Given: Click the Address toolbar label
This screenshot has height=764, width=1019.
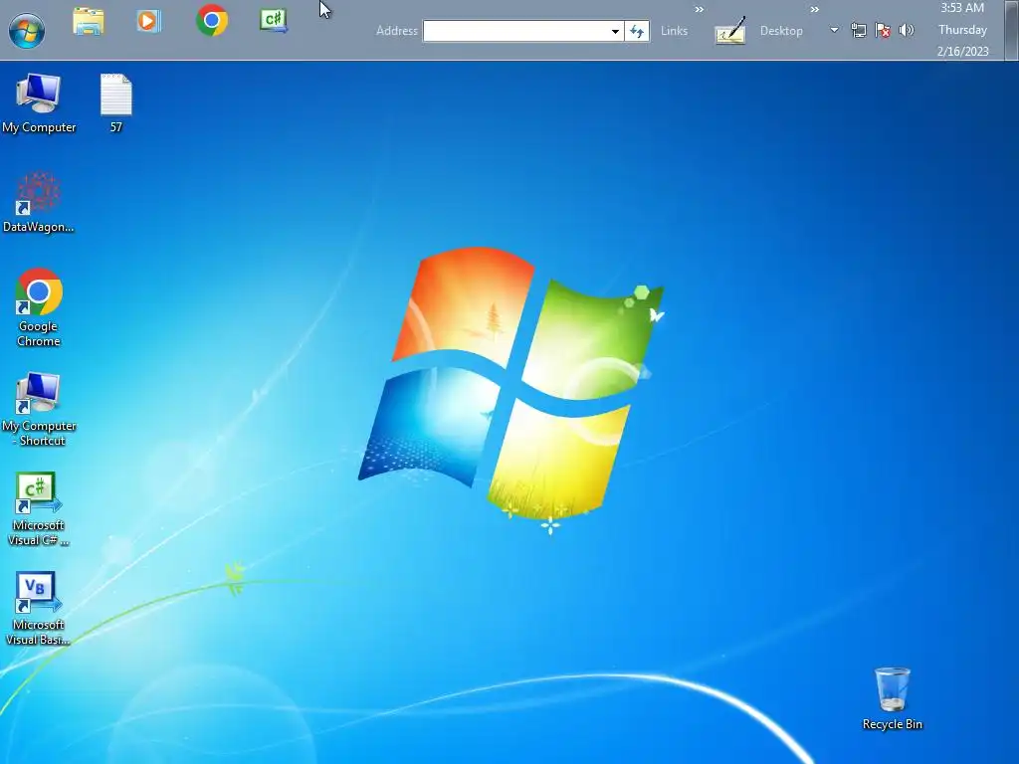Looking at the screenshot, I should click(396, 31).
